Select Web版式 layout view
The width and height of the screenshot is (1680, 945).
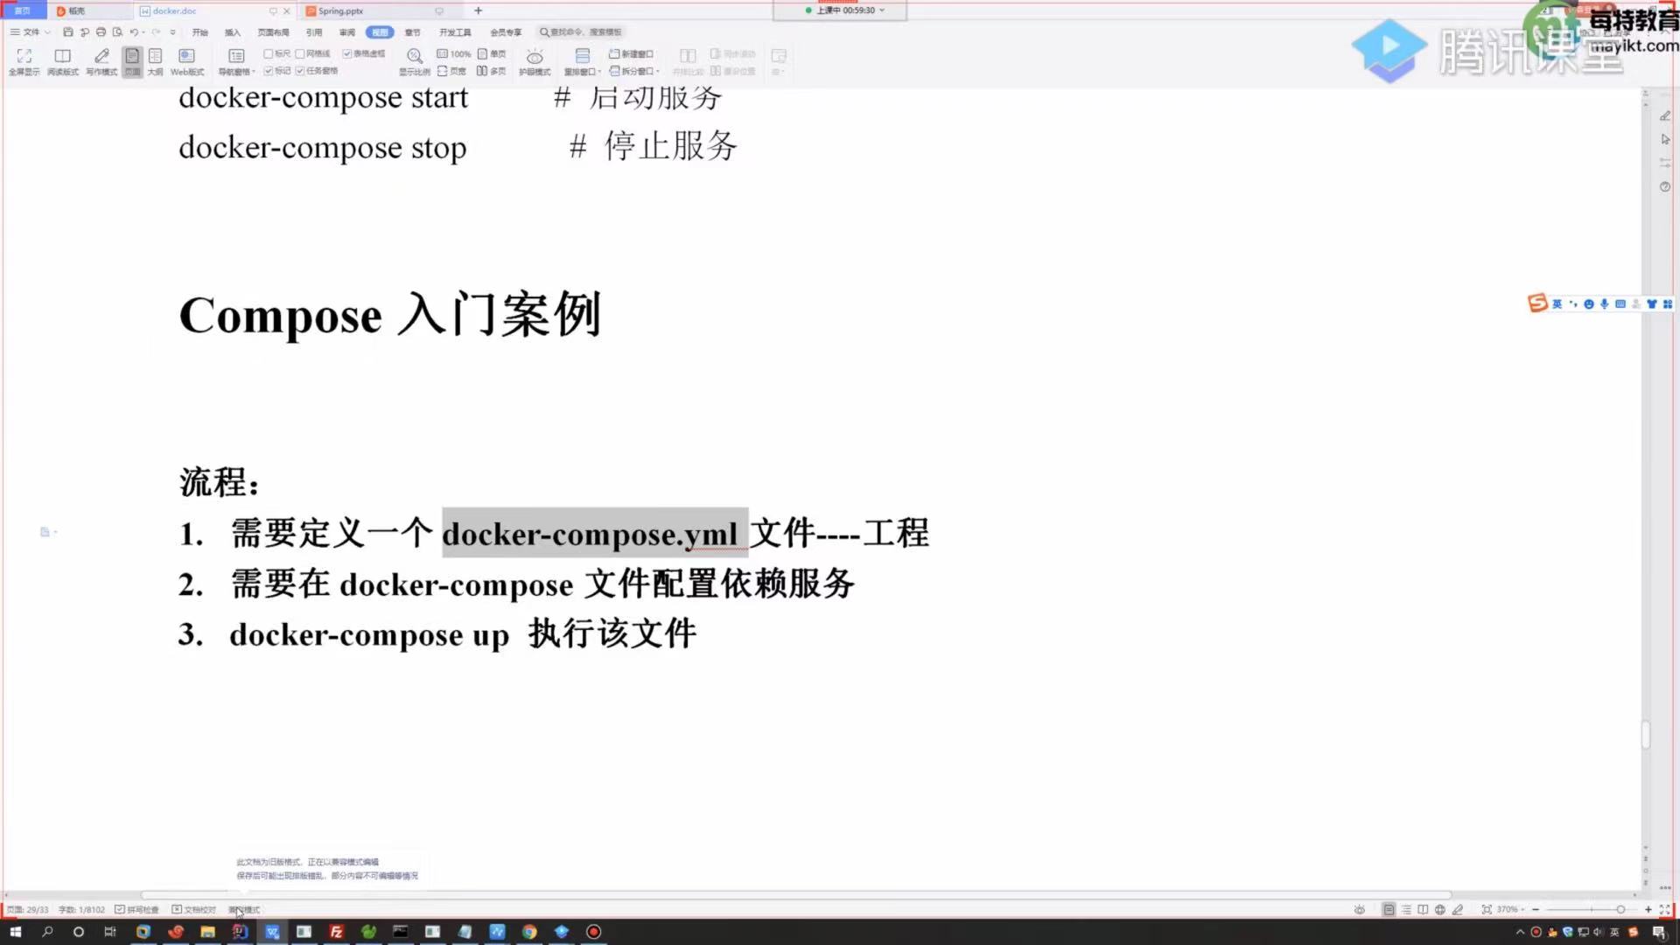click(186, 61)
